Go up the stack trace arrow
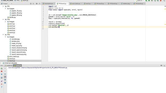This screenshot has width=166, height=93. (5, 68)
